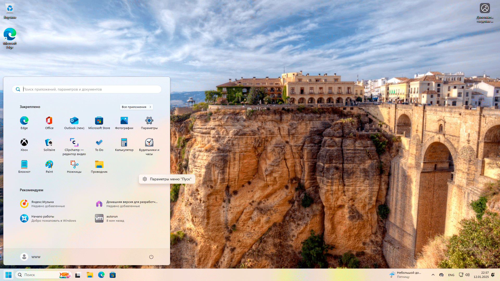Open the Xbox app
This screenshot has width=500, height=281.
tap(24, 145)
